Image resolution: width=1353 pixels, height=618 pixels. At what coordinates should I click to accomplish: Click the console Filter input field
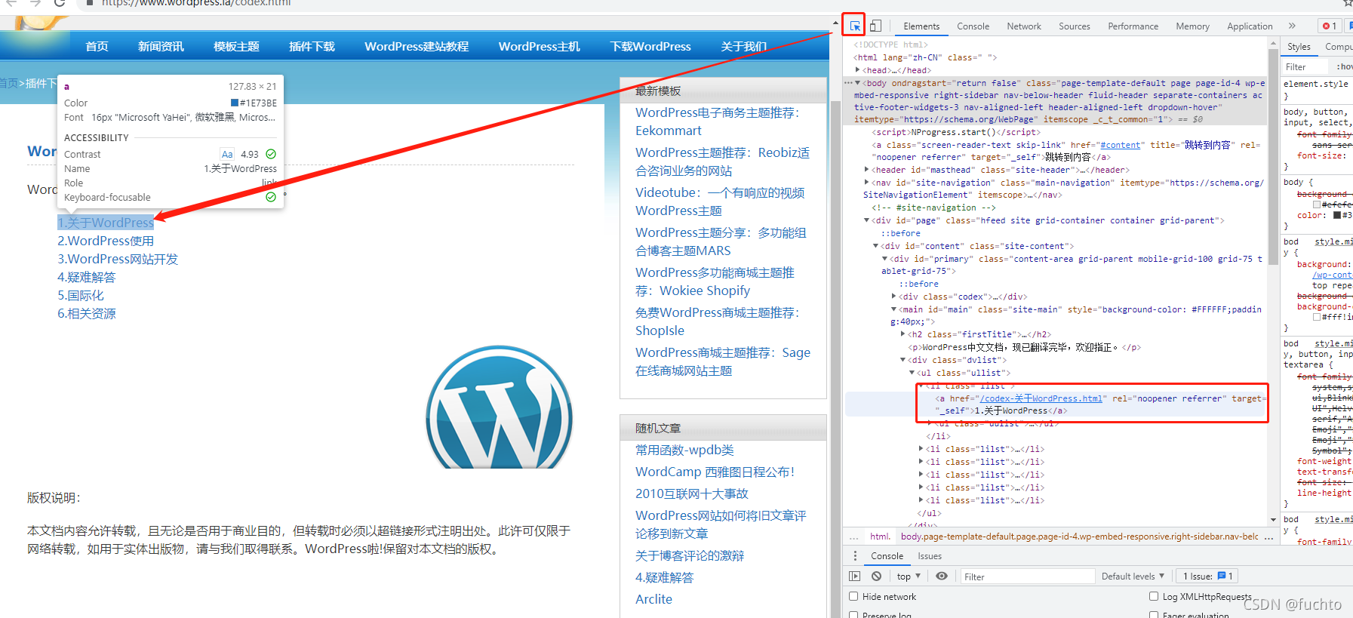1026,576
